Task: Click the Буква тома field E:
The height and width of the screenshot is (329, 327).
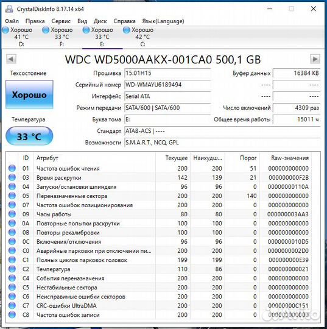Action: coord(167,119)
